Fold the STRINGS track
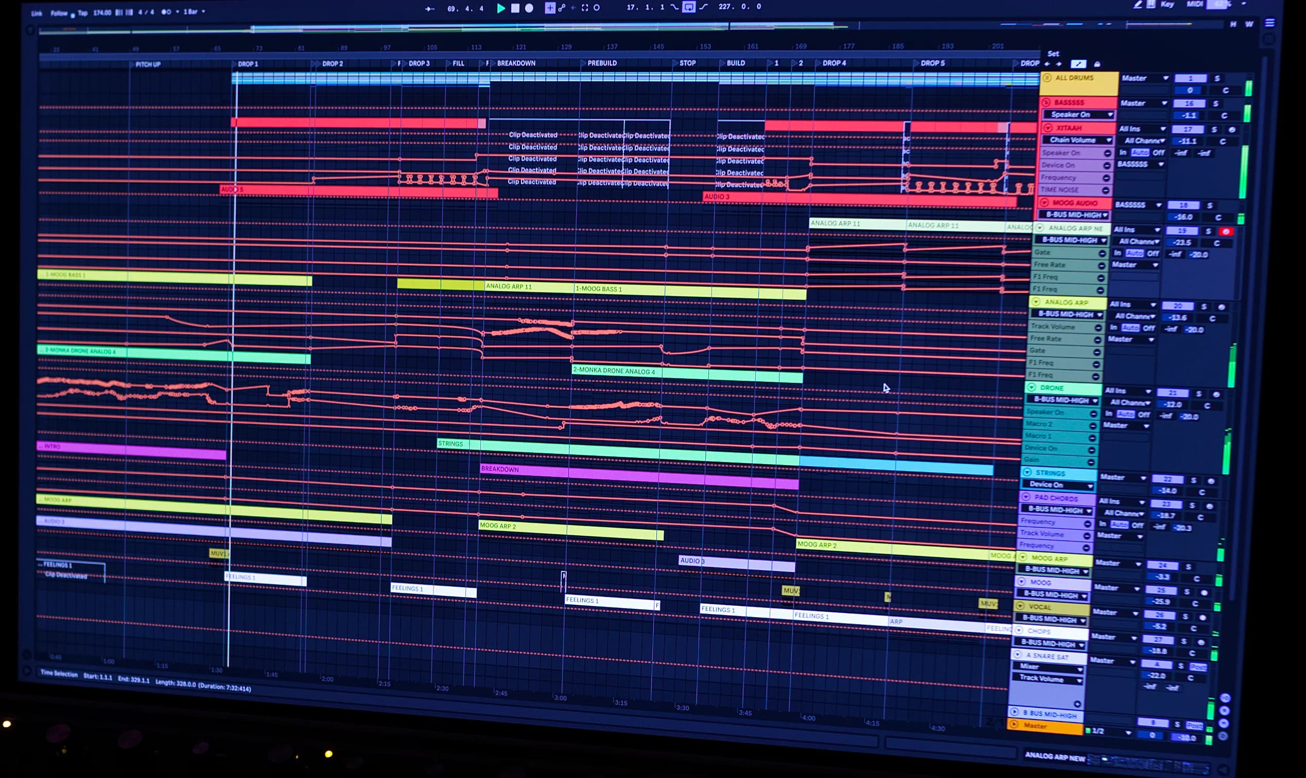The height and width of the screenshot is (778, 1306). pos(1027,473)
